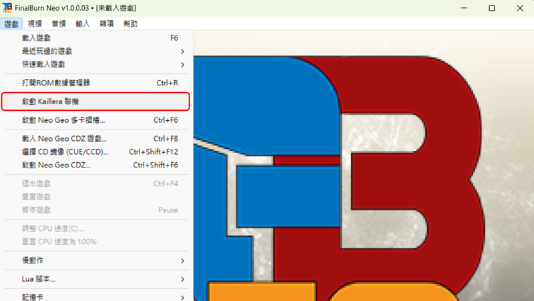Image resolution: width=534 pixels, height=301 pixels.
Task: Select 載入 Neo Geo CDZ 遊戲 entry
Action: coord(96,139)
